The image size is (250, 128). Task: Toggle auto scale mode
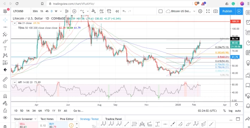238,111
